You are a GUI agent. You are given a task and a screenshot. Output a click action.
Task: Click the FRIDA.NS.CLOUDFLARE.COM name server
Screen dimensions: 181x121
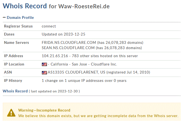[69, 42]
